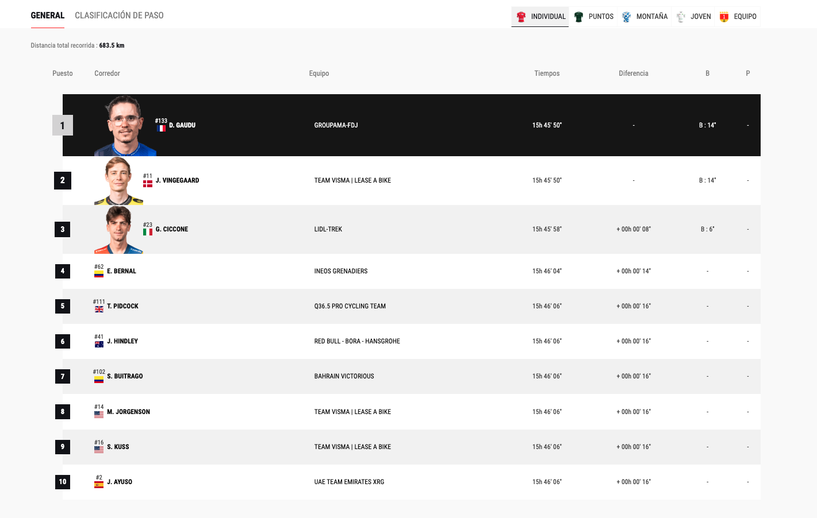This screenshot has height=518, width=817.
Task: Open rider M. Jorgenson's profile
Action: (128, 412)
